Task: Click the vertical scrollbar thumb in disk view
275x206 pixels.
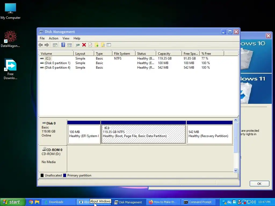Action: click(236, 138)
